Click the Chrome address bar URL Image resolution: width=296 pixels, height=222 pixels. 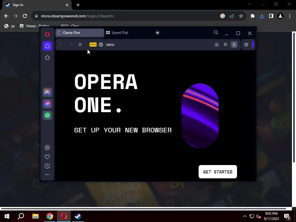point(77,16)
